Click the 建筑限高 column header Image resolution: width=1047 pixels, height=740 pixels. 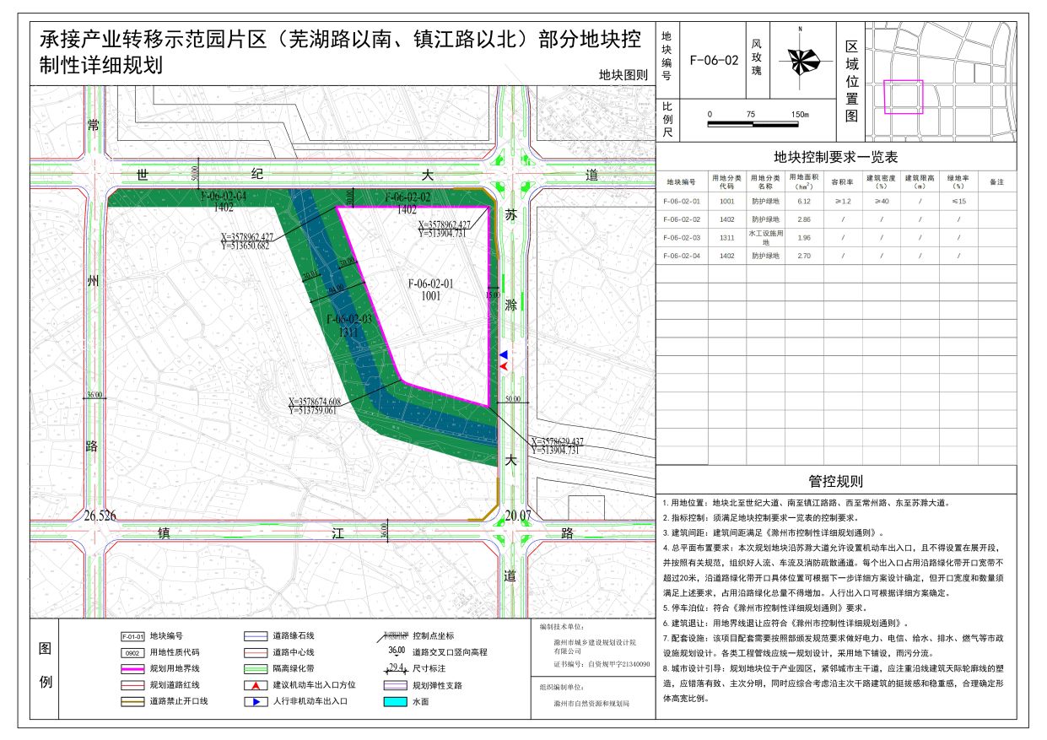coord(920,181)
